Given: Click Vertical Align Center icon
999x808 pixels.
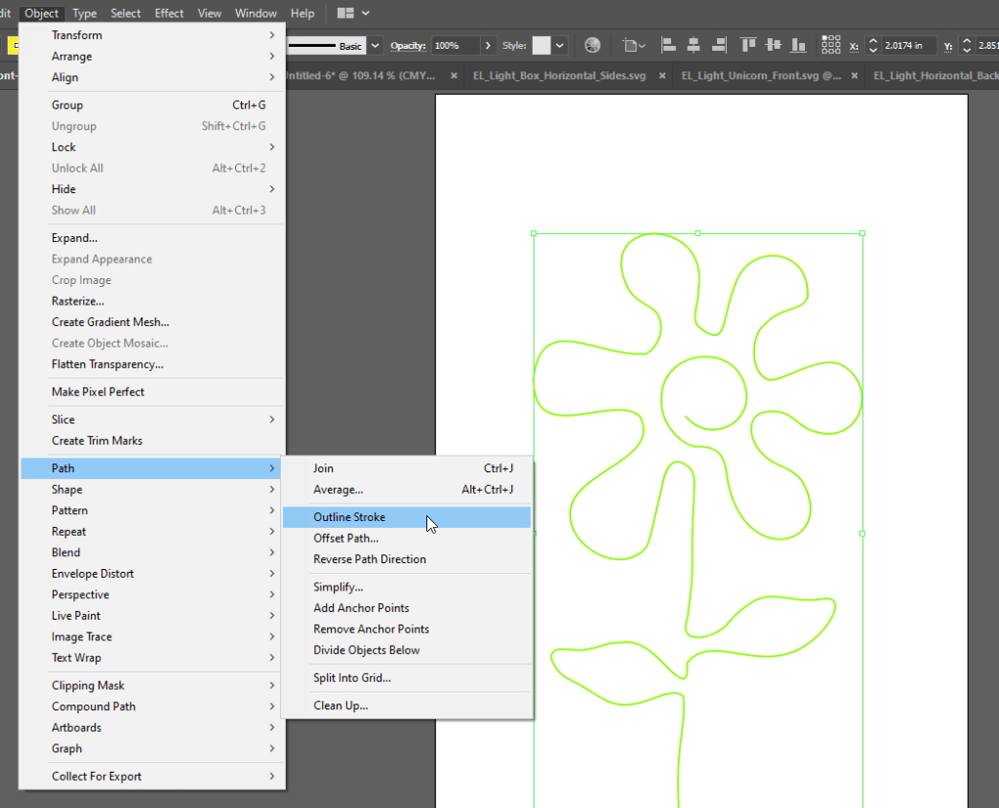Looking at the screenshot, I should tap(774, 46).
